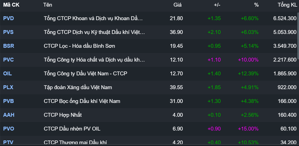This screenshot has width=299, height=146.
Task: Click the CTCP Hợp Nhất company name
Action: (x=63, y=115)
